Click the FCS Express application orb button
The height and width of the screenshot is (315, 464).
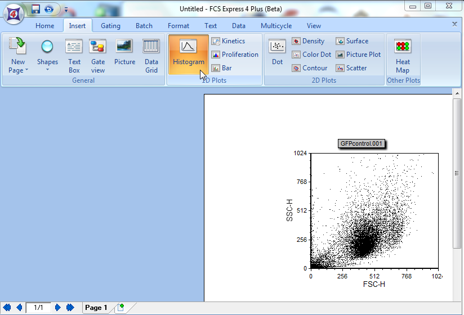point(14,13)
